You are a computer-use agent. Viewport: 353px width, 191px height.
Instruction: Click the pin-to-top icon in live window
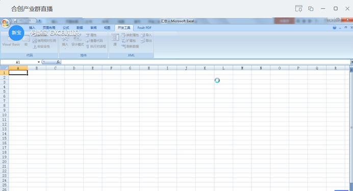click(x=299, y=9)
